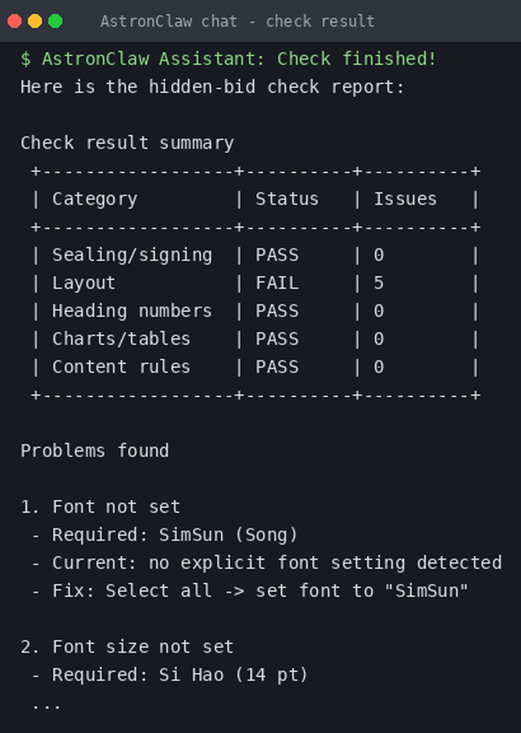Click the 'Content rules' row label
The width and height of the screenshot is (521, 733).
(121, 367)
